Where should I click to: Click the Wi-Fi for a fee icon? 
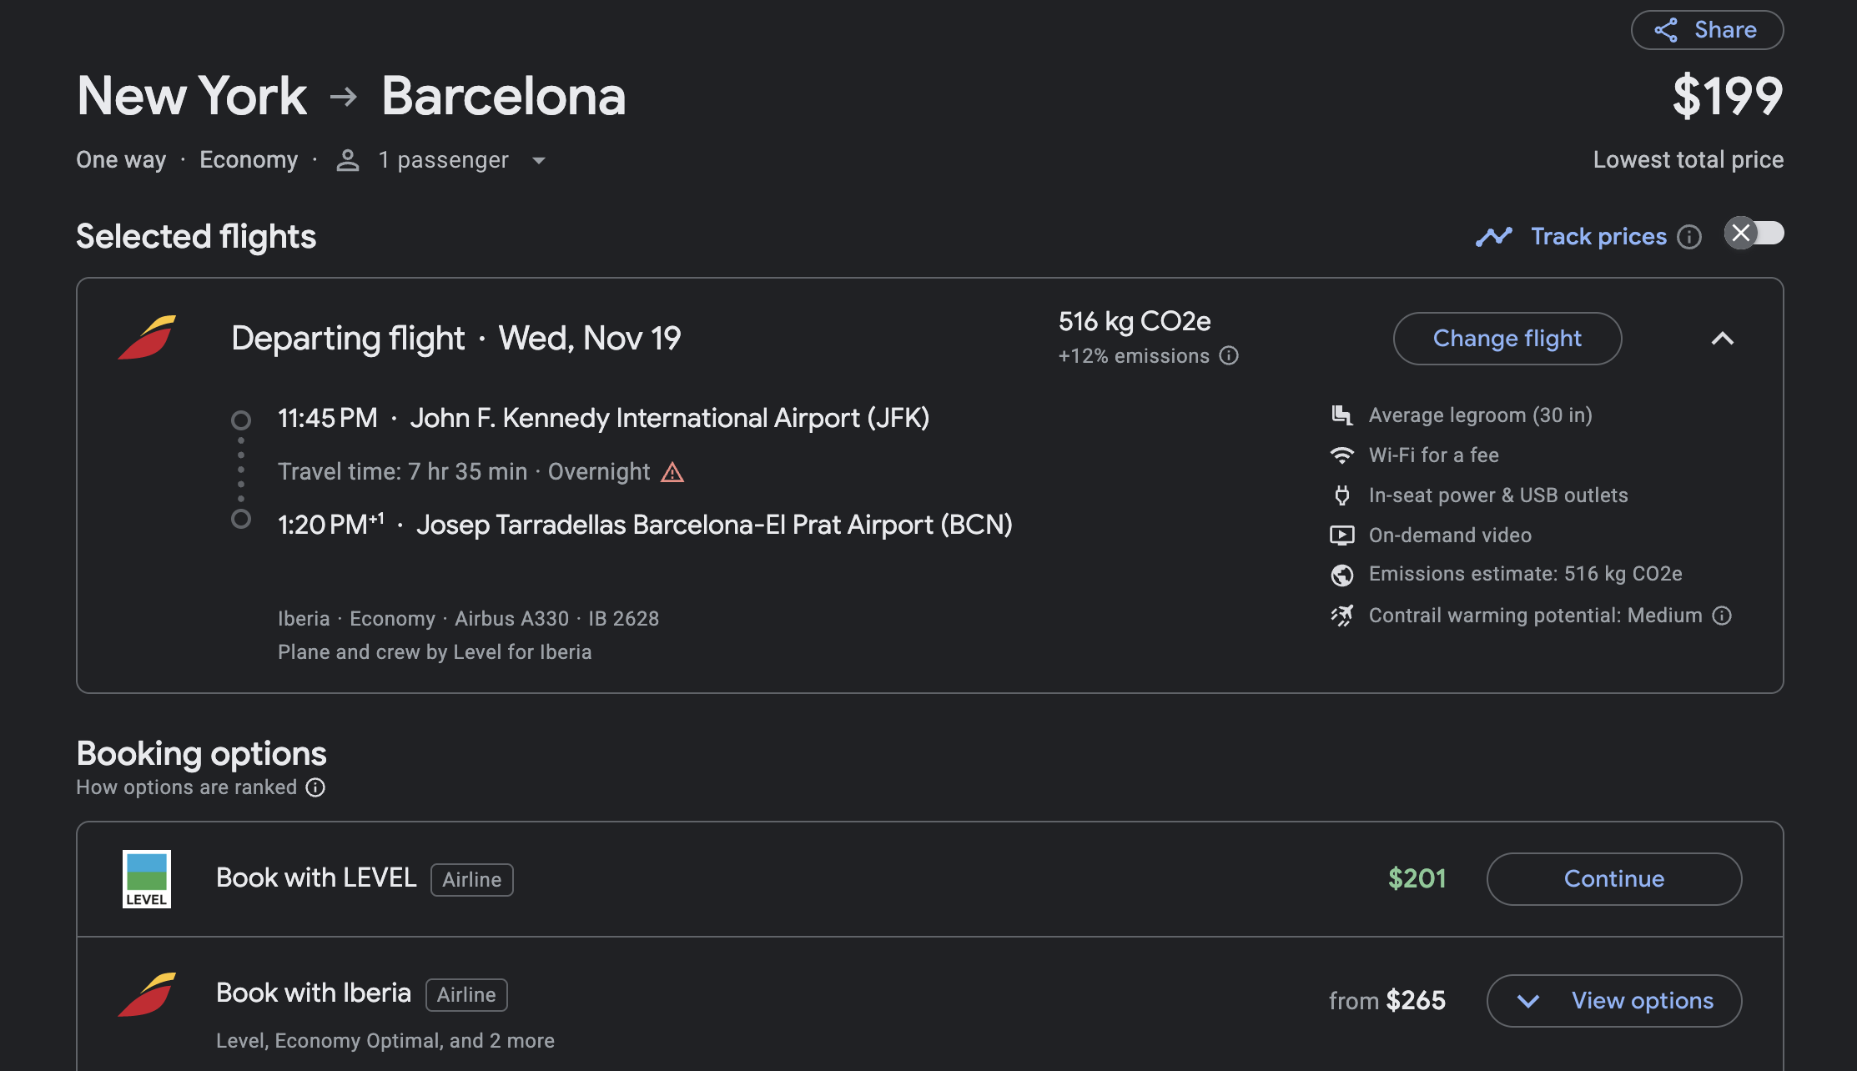1341,455
